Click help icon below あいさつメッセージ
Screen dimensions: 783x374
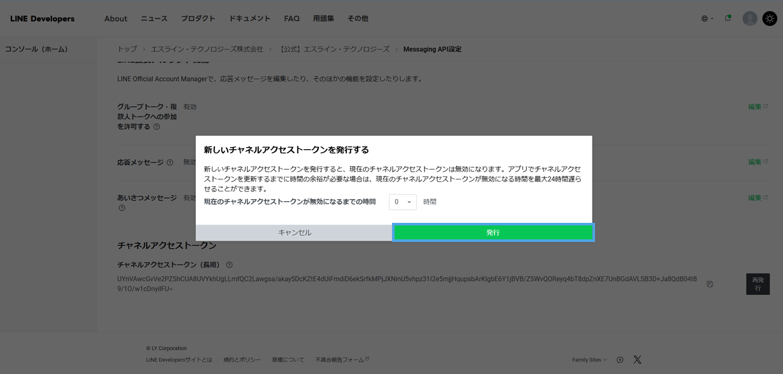pos(122,208)
